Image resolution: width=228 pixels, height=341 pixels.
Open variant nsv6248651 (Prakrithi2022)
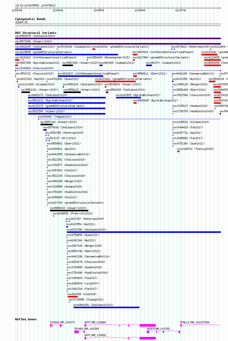73,213
